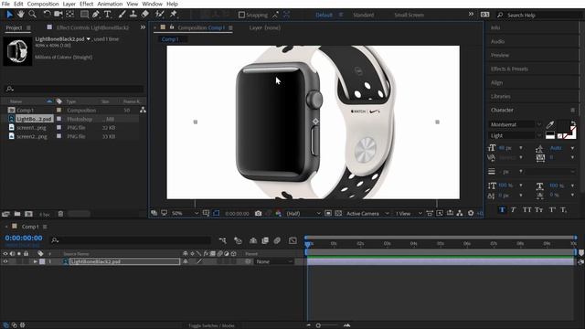Select the Unified Camera tool
This screenshot has width=585, height=329.
point(58,15)
